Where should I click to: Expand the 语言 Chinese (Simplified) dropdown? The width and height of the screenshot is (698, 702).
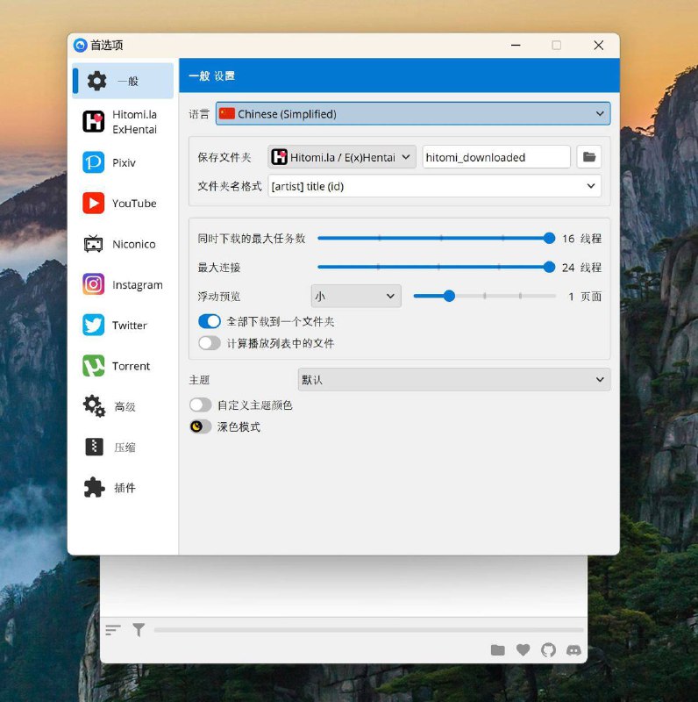click(x=412, y=113)
